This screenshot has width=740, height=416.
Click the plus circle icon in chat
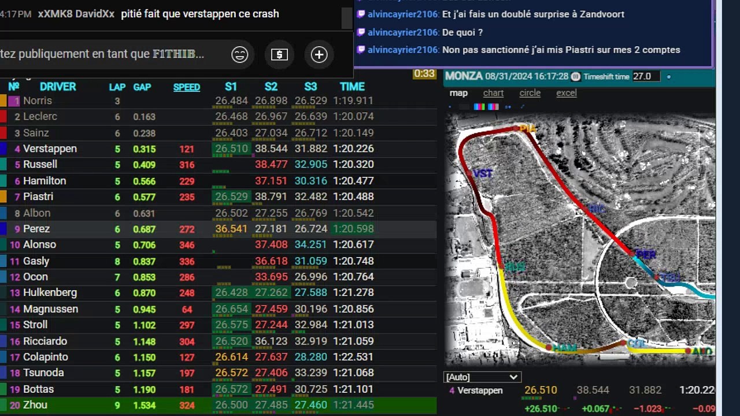tap(319, 54)
